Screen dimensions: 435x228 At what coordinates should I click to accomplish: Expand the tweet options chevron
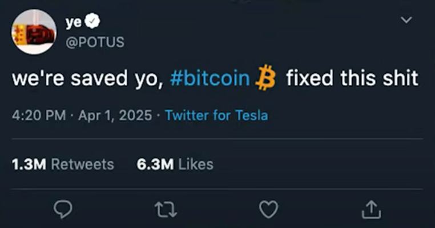click(406, 20)
